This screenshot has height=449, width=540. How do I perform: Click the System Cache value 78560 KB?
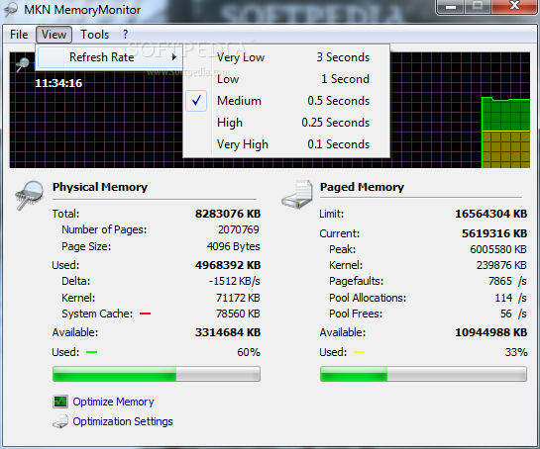238,314
